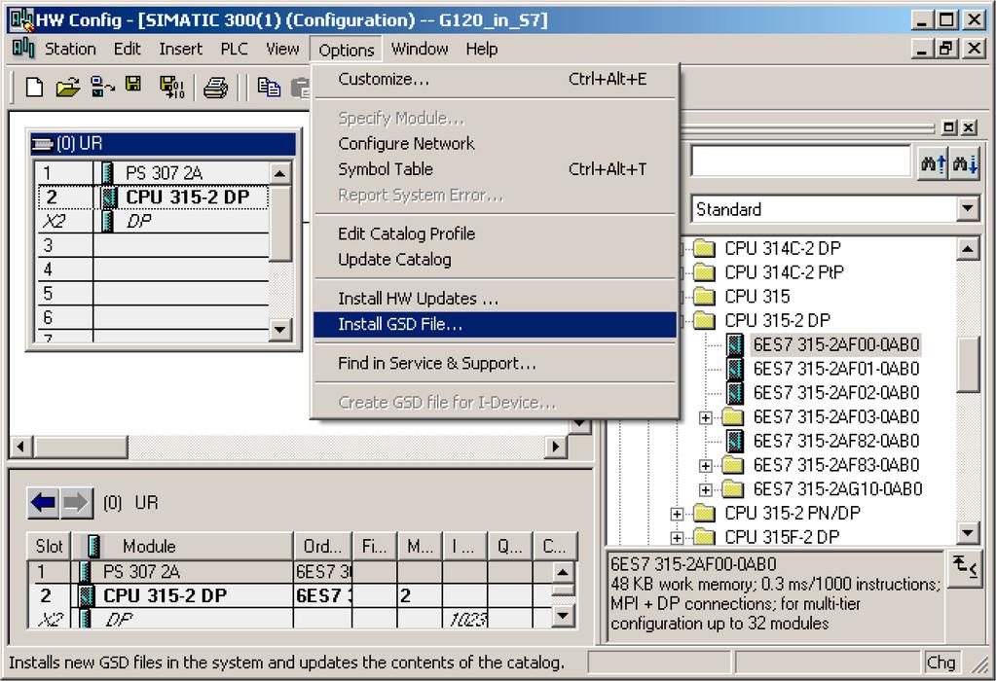Open the Edit menu
Screen dimensions: 996x681
point(127,49)
